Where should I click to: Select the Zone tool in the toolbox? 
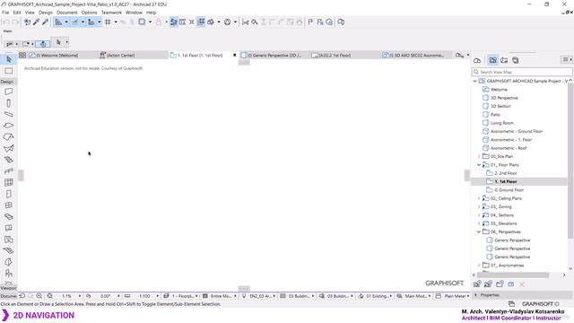pyautogui.click(x=9, y=240)
